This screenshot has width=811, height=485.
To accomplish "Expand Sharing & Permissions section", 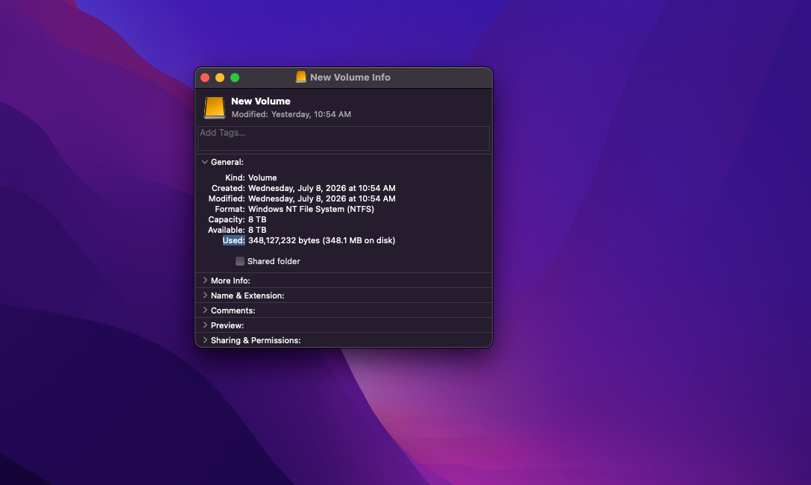I will [x=205, y=340].
